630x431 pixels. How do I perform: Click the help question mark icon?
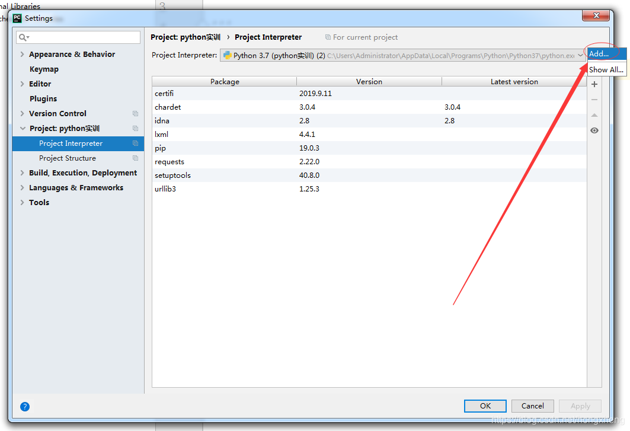coord(25,407)
